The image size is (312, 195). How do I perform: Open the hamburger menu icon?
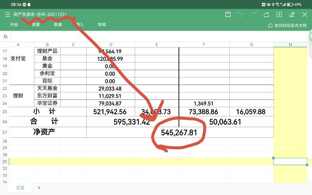[x=8, y=15]
